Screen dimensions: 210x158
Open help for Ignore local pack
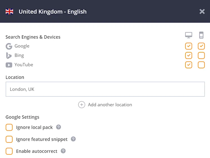coord(58,127)
